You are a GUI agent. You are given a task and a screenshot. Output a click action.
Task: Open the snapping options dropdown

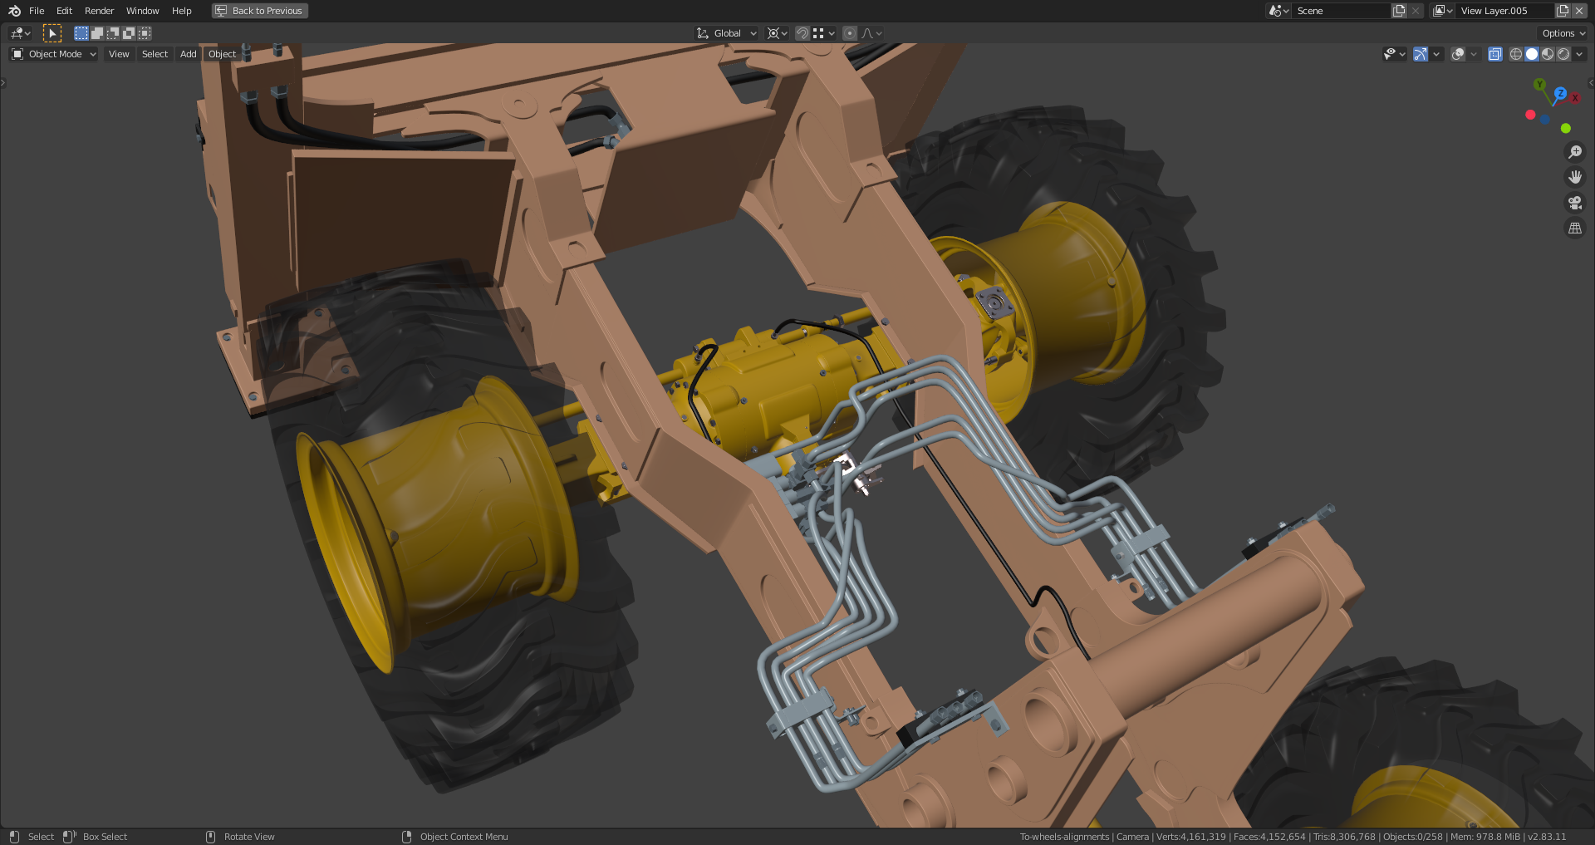[824, 33]
